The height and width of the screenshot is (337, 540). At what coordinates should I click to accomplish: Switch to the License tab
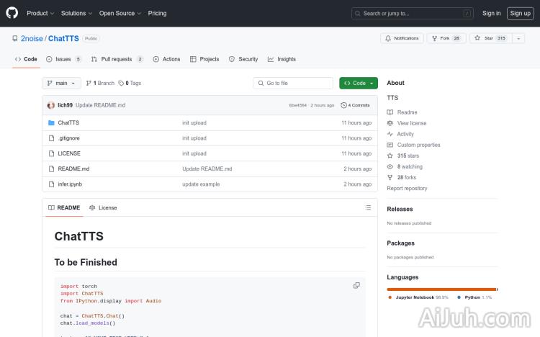tap(103, 207)
